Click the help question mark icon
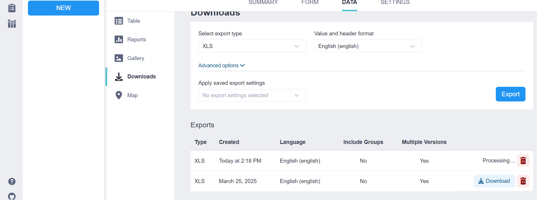This screenshot has height=200, width=537. pyautogui.click(x=12, y=181)
